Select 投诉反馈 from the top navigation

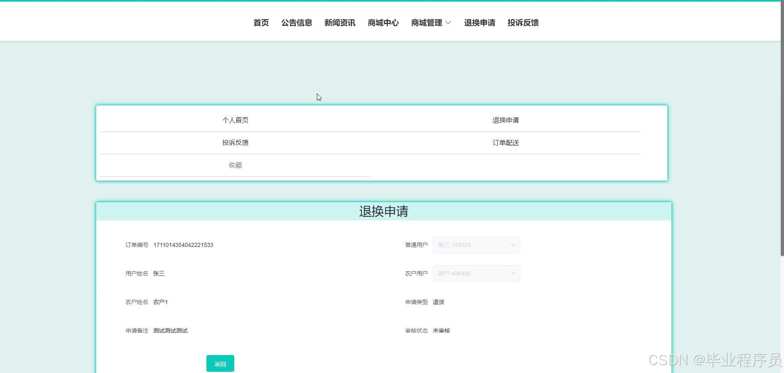point(523,23)
